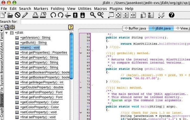Click the Close Buffer icon
The height and width of the screenshot is (120, 190).
coord(18,15)
